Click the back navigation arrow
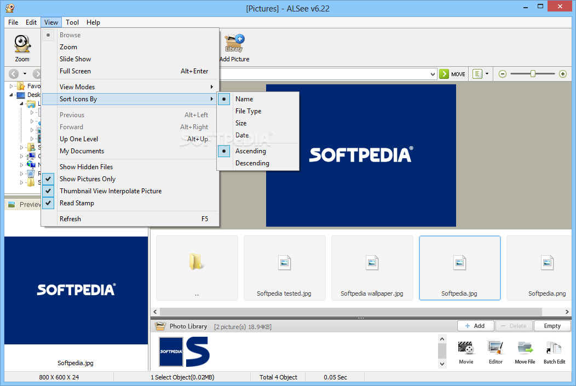 [14, 74]
